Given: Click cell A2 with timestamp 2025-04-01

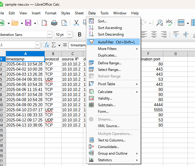Looking at the screenshot, I should pos(25,64).
